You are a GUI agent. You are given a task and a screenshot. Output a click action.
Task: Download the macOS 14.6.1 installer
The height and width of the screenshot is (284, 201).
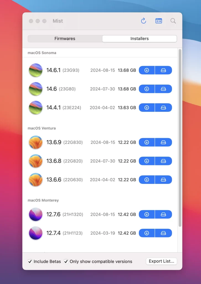(x=147, y=70)
